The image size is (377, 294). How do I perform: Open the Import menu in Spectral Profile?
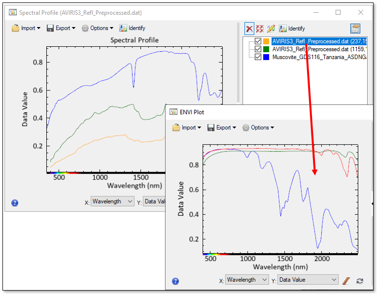point(27,28)
